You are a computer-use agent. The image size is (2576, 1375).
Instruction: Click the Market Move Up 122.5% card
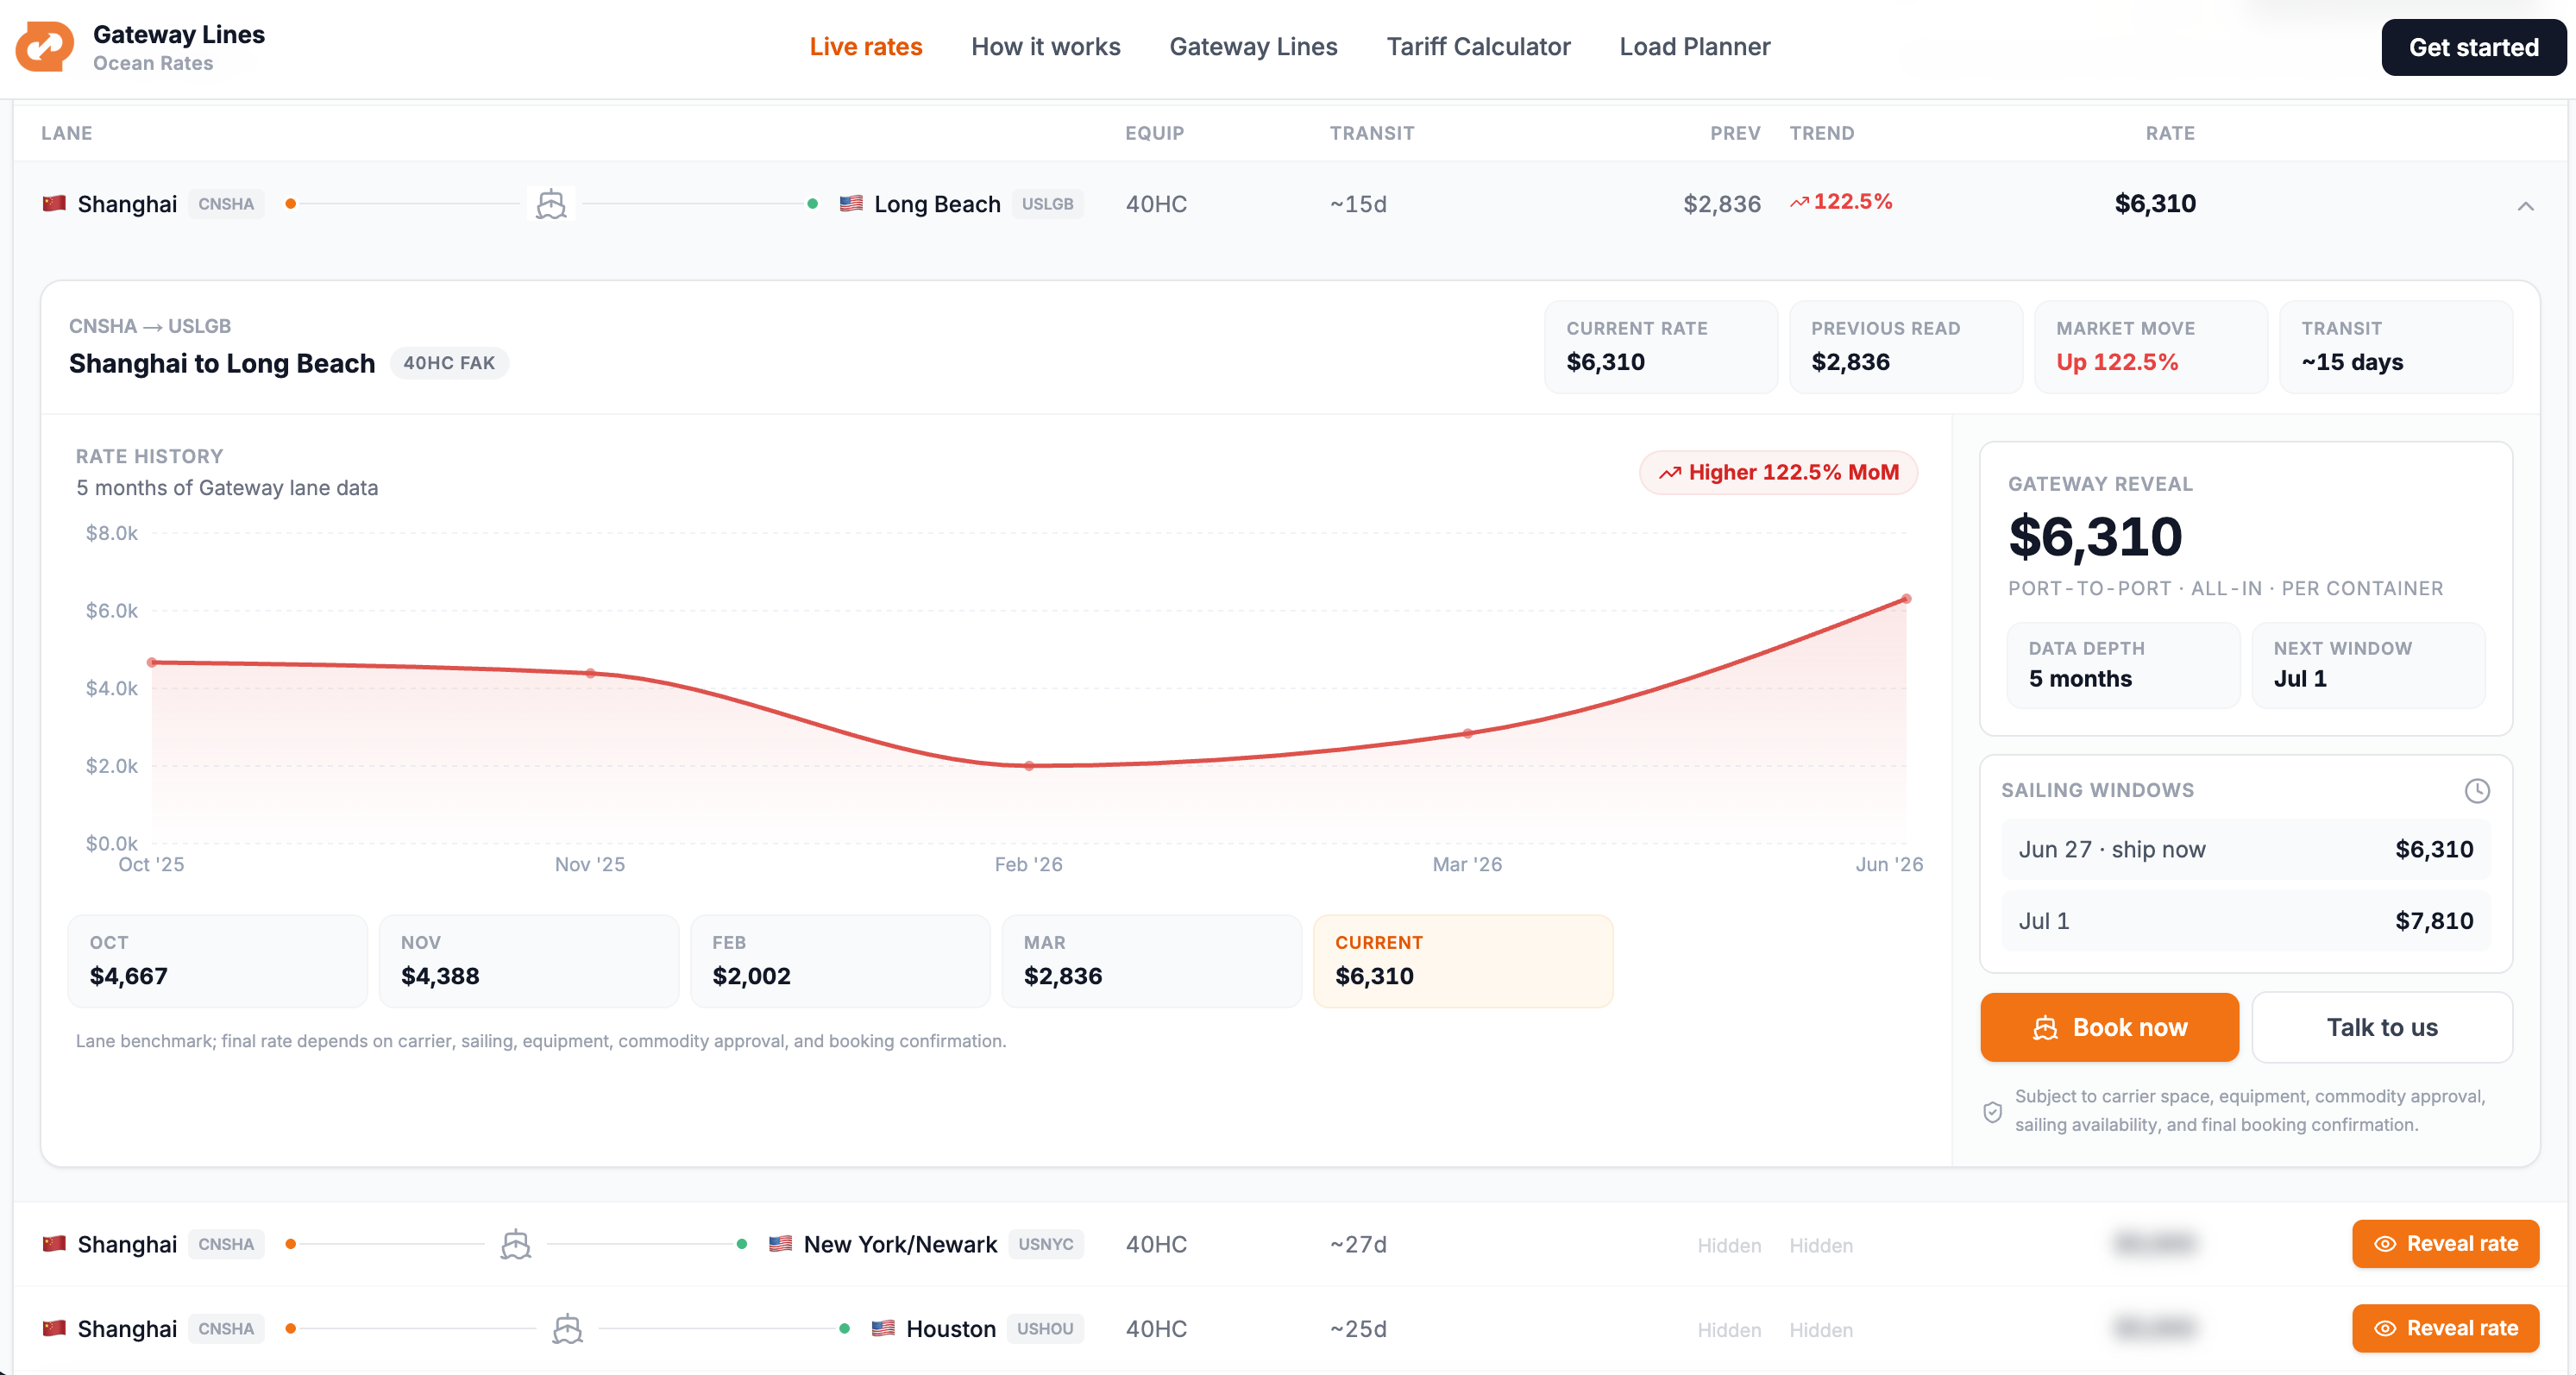2151,347
